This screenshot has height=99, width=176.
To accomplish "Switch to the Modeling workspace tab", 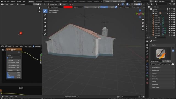I will click(31, 2).
